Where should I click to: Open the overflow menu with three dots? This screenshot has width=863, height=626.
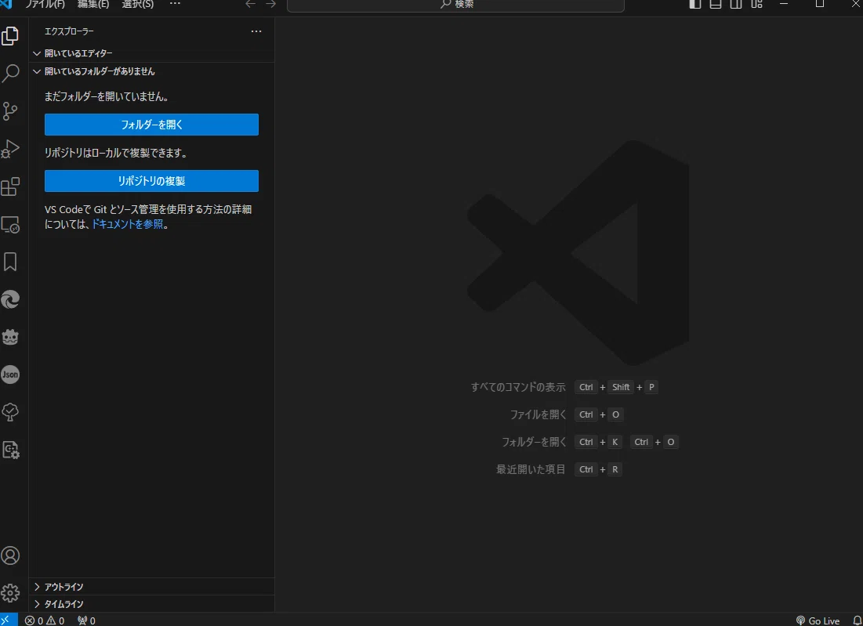[x=175, y=4]
